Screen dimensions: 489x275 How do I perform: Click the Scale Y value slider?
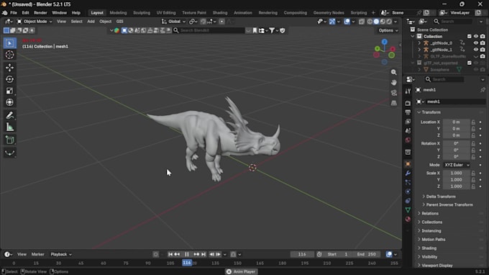click(456, 180)
